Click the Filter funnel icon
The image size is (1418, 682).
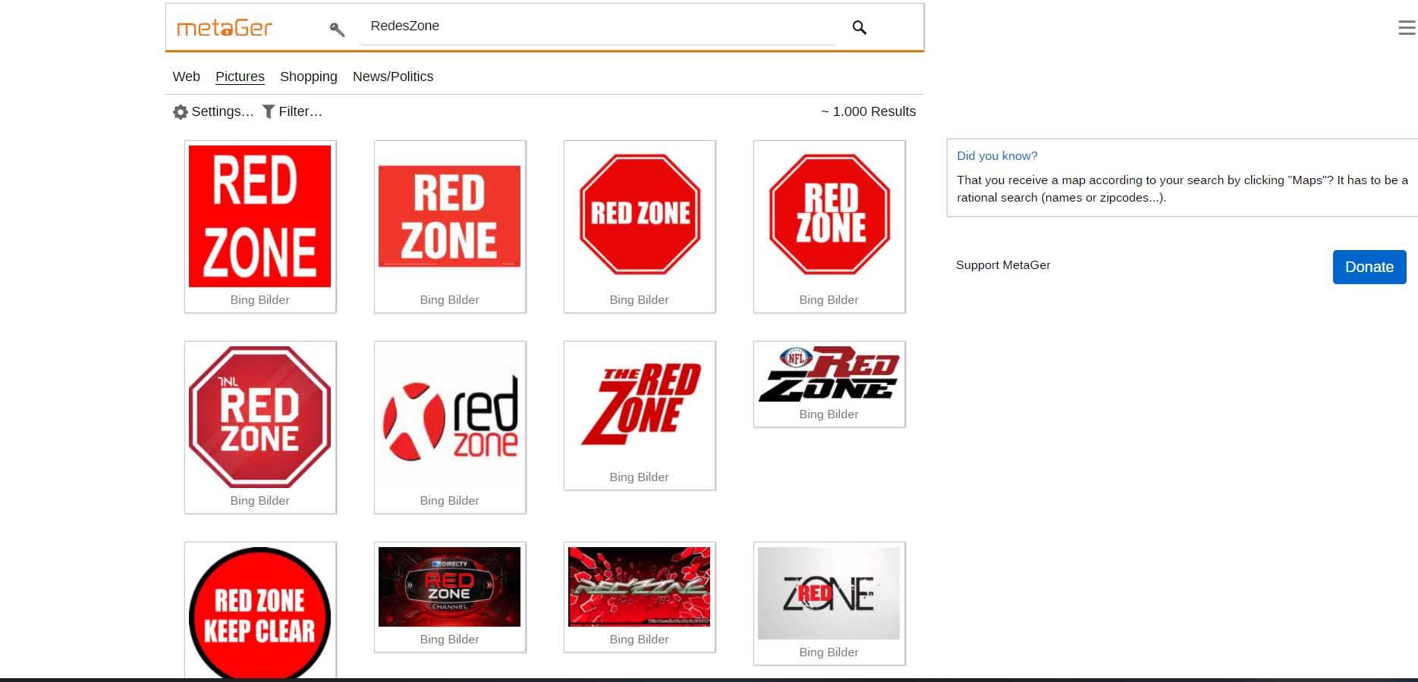269,112
